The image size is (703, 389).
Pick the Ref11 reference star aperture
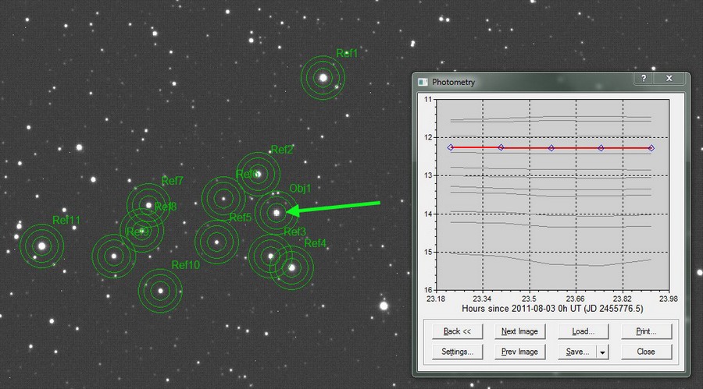(x=41, y=246)
